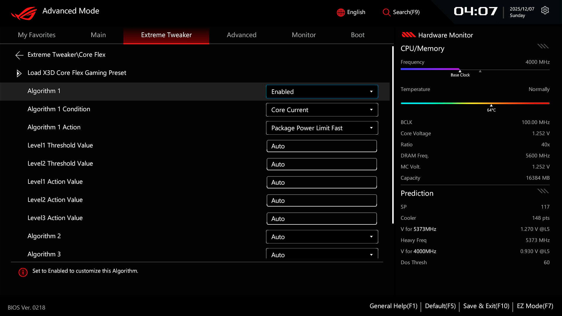Click the CPU temperature color bar
Viewport: 562px width, 316px height.
click(475, 103)
